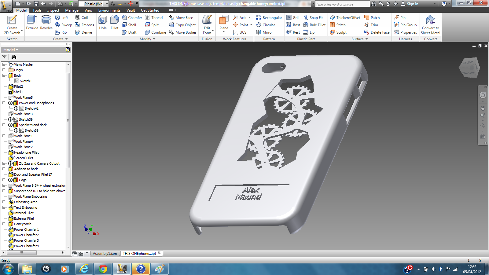The width and height of the screenshot is (489, 275).
Task: Switch to the Inspect ribbon tab
Action: [53, 10]
